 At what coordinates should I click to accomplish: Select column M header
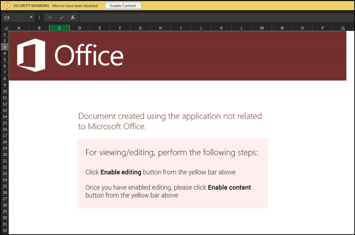(x=262, y=28)
